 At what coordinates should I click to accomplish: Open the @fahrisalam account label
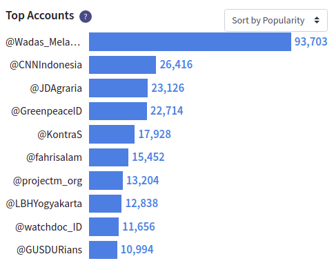pyautogui.click(x=54, y=157)
